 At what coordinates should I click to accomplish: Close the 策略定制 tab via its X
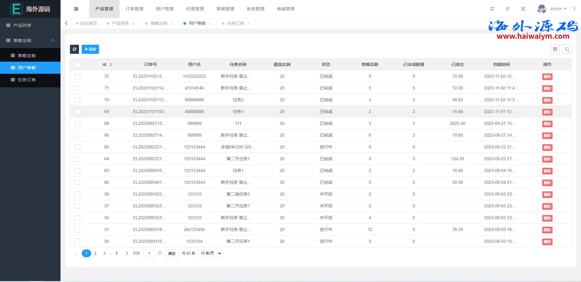pyautogui.click(x=172, y=24)
